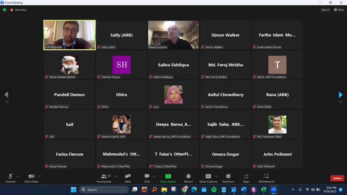
Task: Open Task View from the taskbar
Action: tap(134, 190)
